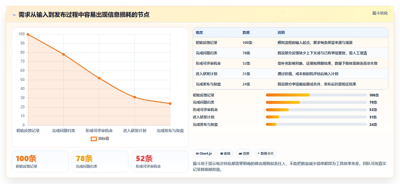Click the x-axis label 初始反馈记录
Viewport: 400px width, 184px height.
pyautogui.click(x=28, y=131)
